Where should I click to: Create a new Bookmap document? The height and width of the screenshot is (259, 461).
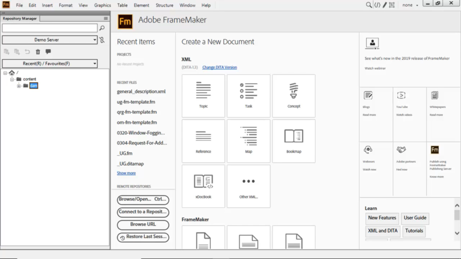click(x=294, y=141)
